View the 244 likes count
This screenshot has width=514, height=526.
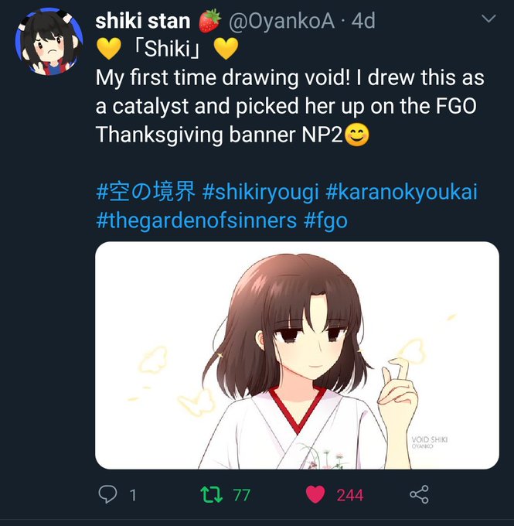350,495
